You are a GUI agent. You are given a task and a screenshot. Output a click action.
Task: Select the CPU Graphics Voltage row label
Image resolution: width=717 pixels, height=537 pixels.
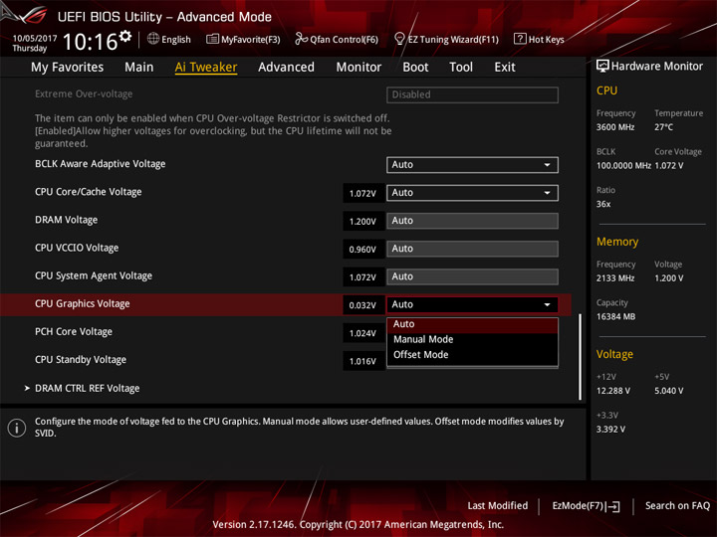click(x=83, y=303)
